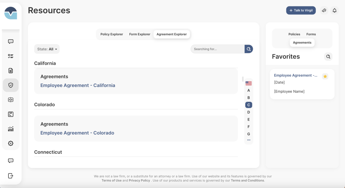Select the shield checkmark Resources icon

(x=10, y=85)
